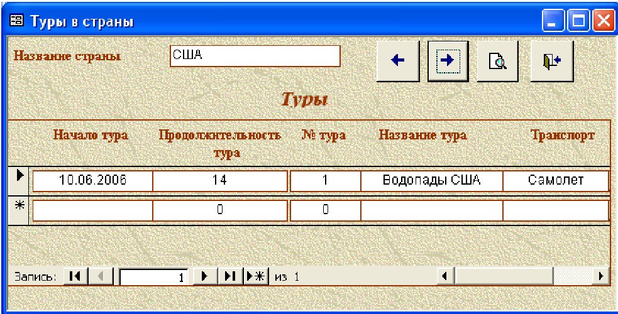This screenshot has width=618, height=314.
Task: Click the form icon in title bar
Action: point(18,21)
